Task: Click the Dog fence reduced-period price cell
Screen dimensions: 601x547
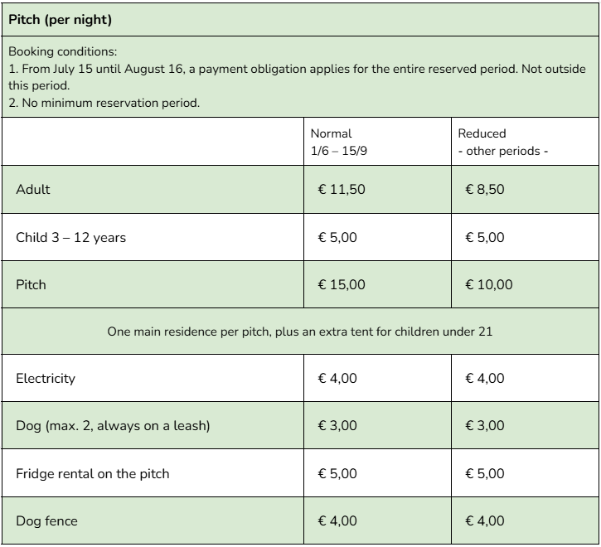Action: 485,520
